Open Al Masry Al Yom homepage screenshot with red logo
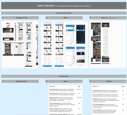This screenshot has width=127, height=115. 8,31
